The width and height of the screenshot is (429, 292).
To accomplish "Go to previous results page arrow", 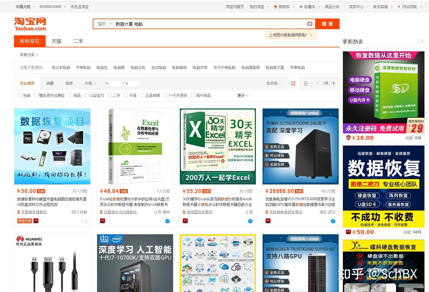I will pos(318,83).
